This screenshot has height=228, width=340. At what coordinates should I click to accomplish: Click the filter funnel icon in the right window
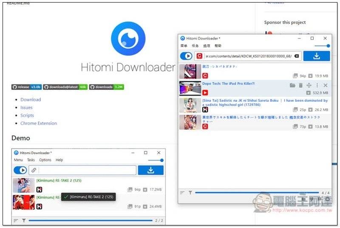point(190,192)
